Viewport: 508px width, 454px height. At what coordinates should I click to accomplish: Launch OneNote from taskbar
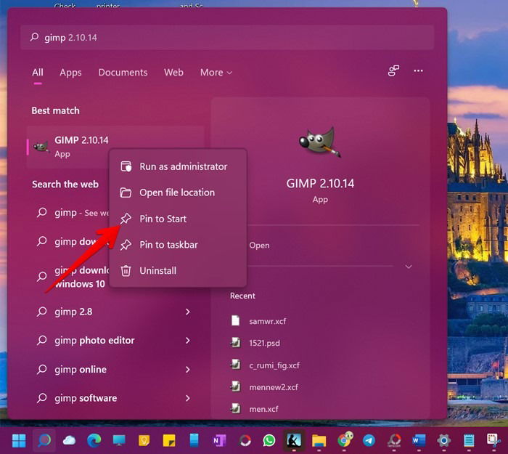tap(219, 440)
